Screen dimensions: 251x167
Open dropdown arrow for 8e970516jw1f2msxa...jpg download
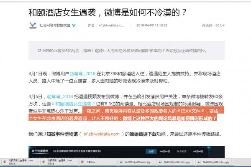tap(155, 161)
